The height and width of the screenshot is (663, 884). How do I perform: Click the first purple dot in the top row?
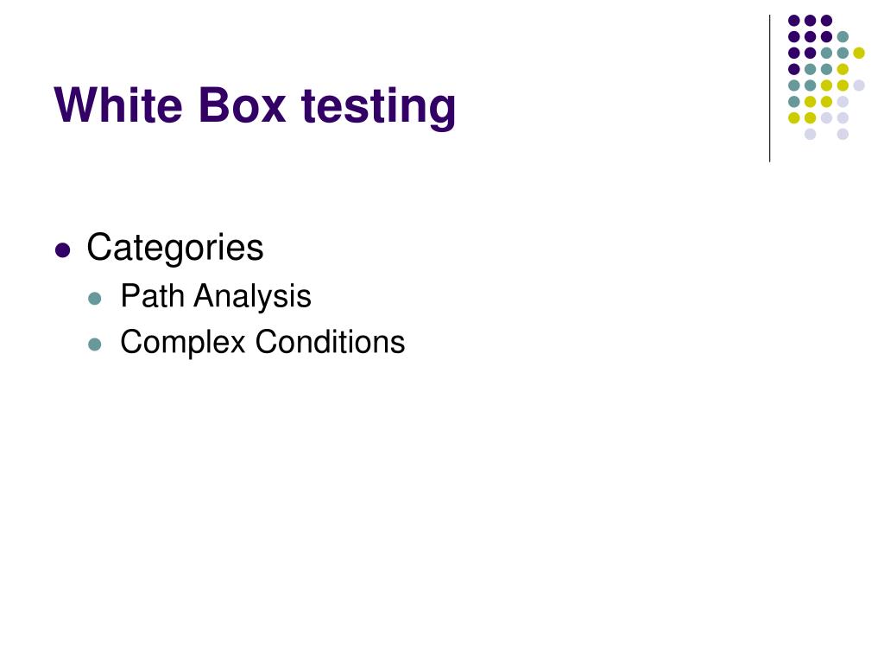pos(794,21)
